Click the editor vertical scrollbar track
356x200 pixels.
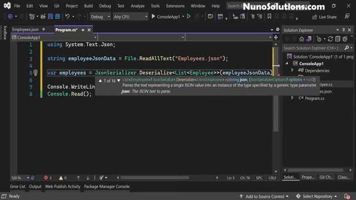click(x=276, y=108)
